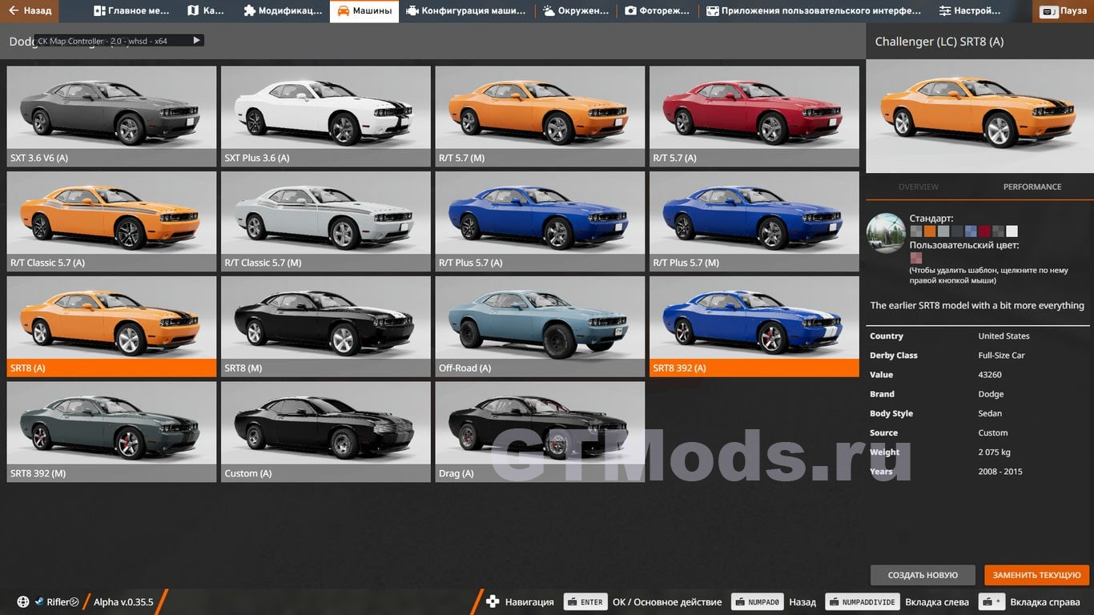The width and height of the screenshot is (1094, 615).
Task: Click the camera icon for Фоторежим
Action: click(631, 11)
